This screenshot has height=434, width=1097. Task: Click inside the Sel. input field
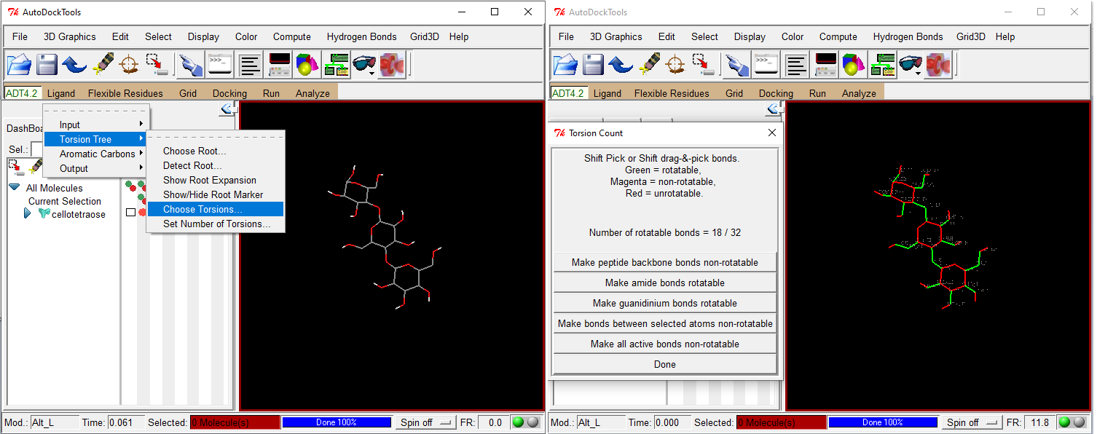coord(36,149)
